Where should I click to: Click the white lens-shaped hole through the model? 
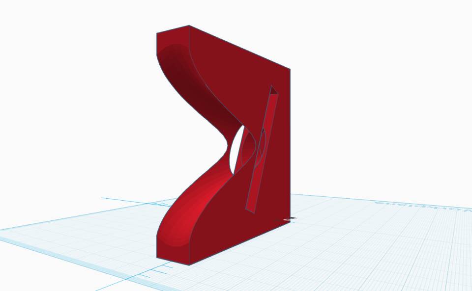(x=236, y=150)
